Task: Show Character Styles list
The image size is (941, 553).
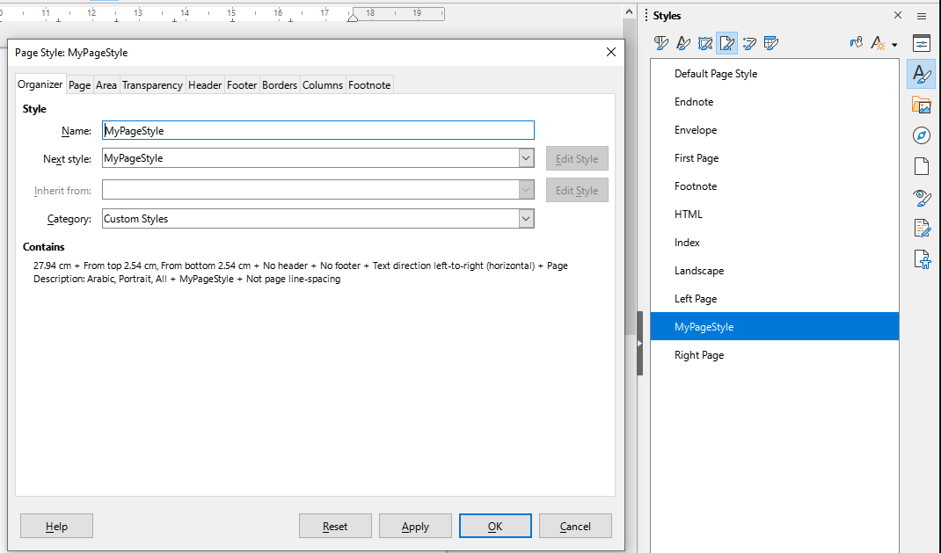Action: pos(683,43)
